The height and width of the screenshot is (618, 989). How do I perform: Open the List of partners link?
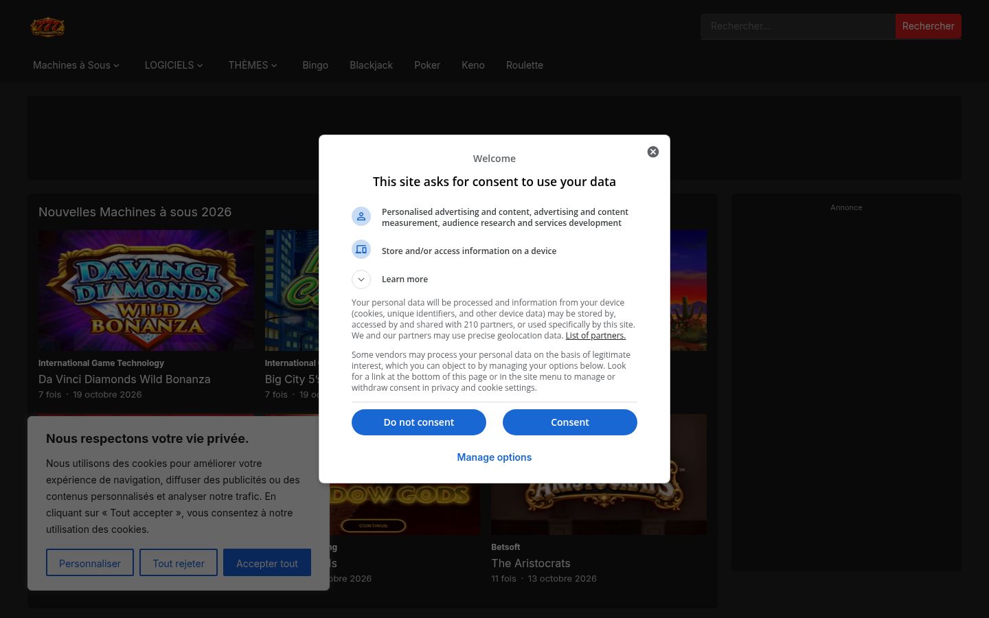(595, 336)
